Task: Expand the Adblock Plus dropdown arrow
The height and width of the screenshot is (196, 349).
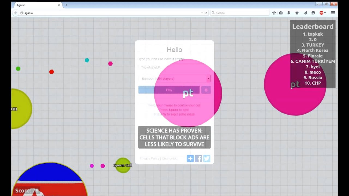Action: click(325, 13)
